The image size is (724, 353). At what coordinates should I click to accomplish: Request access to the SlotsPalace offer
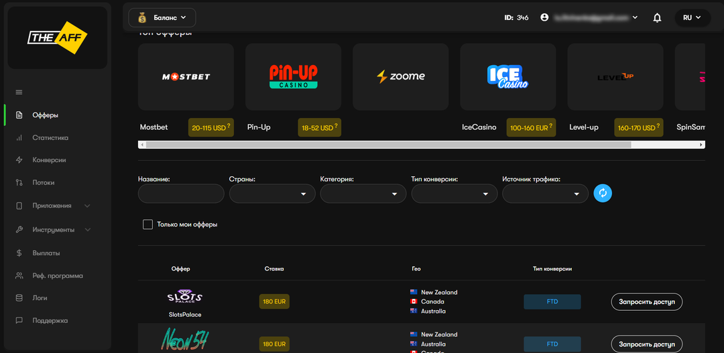(646, 301)
